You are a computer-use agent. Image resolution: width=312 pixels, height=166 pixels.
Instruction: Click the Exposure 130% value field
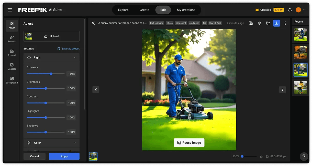coord(72,74)
